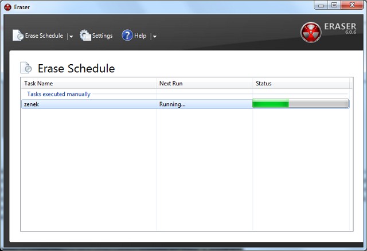This screenshot has height=251, width=367.
Task: Maximize the Eraser window
Action: click(x=334, y=5)
